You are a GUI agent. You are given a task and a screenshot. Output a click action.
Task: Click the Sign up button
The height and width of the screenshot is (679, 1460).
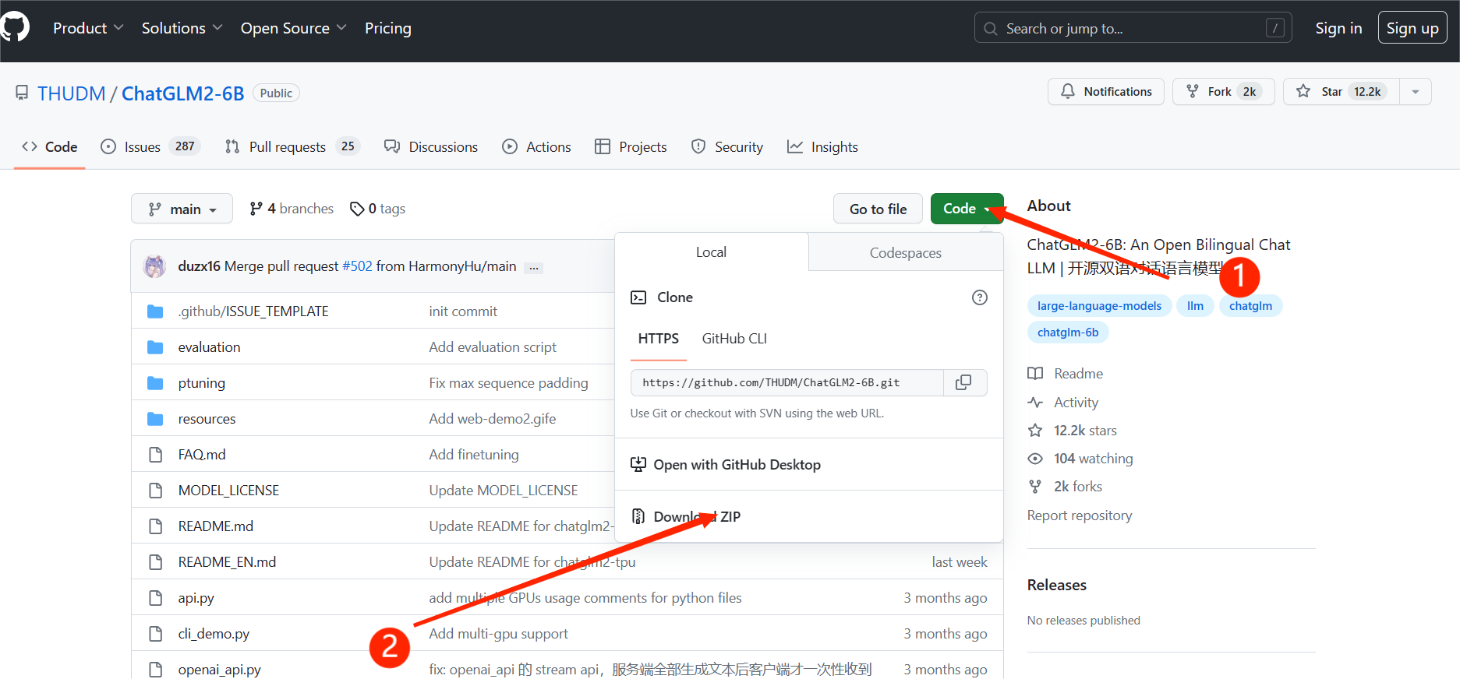(x=1412, y=28)
